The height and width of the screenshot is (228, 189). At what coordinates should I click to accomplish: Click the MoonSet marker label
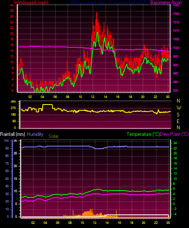click(x=71, y=216)
